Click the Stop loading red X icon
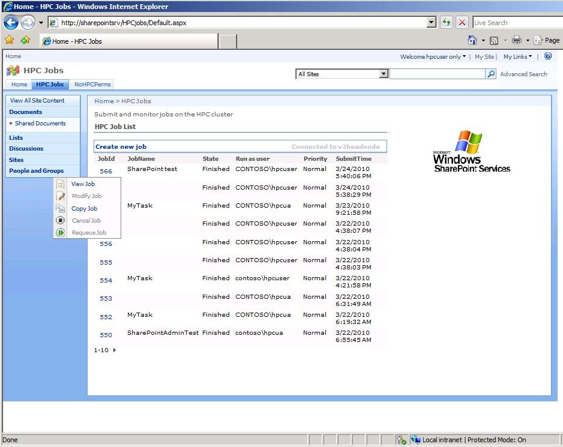The width and height of the screenshot is (563, 447). [x=461, y=22]
